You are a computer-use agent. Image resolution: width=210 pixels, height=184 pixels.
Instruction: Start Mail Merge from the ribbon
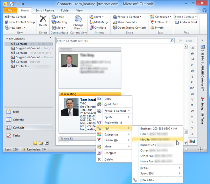(x=99, y=22)
